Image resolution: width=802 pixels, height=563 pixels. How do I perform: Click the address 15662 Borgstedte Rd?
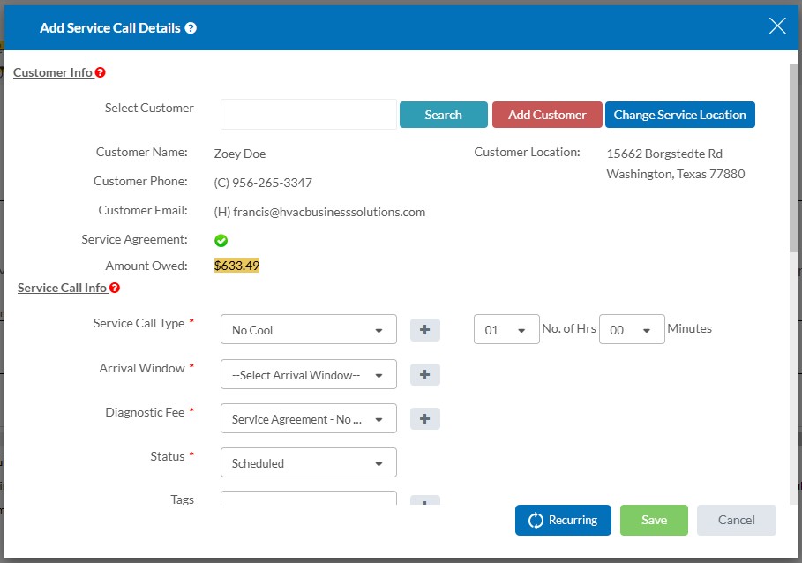click(664, 154)
